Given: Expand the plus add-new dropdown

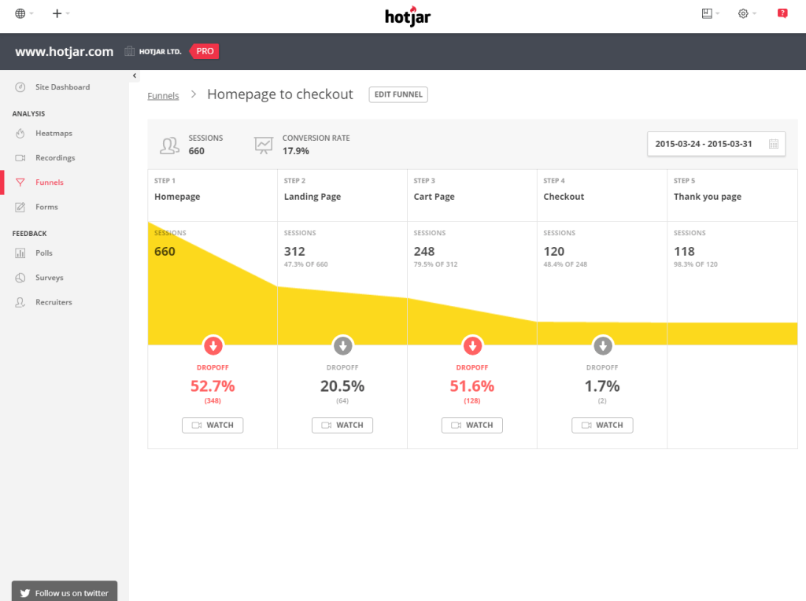Looking at the screenshot, I should pyautogui.click(x=61, y=13).
